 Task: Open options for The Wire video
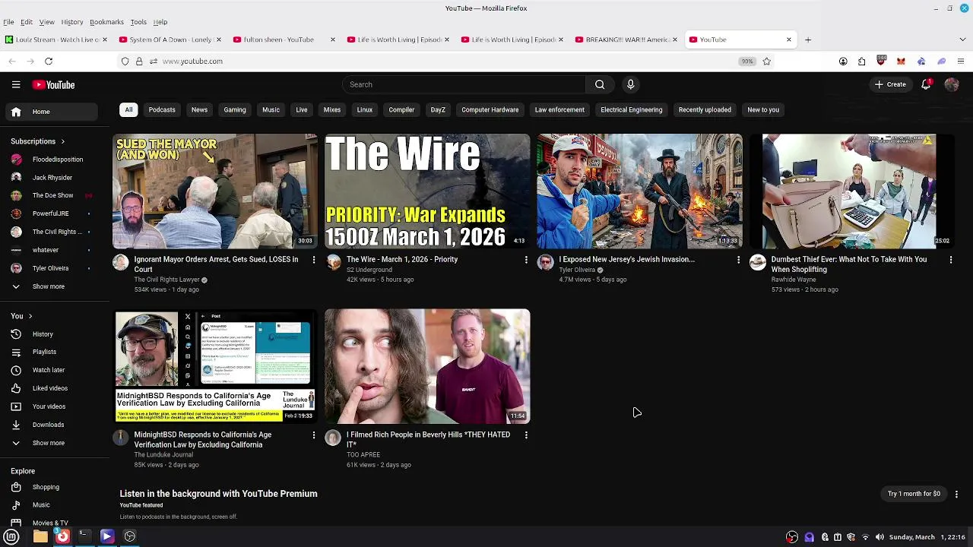click(x=526, y=260)
